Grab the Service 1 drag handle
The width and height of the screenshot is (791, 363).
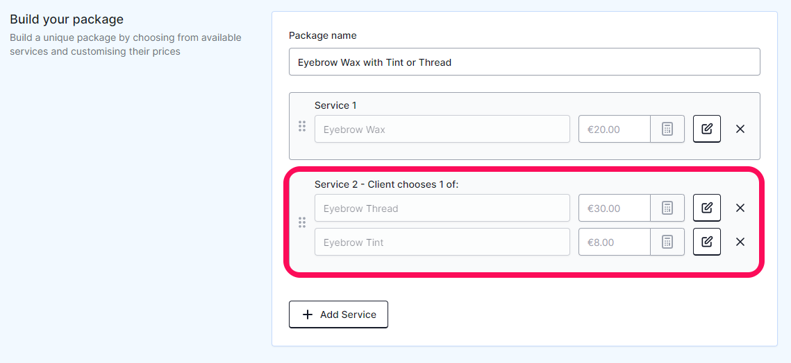302,126
